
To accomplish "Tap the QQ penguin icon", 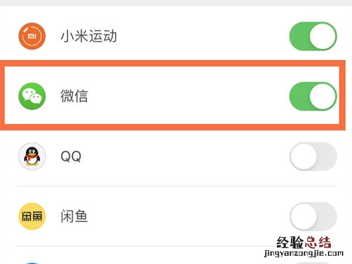I will pyautogui.click(x=32, y=157).
